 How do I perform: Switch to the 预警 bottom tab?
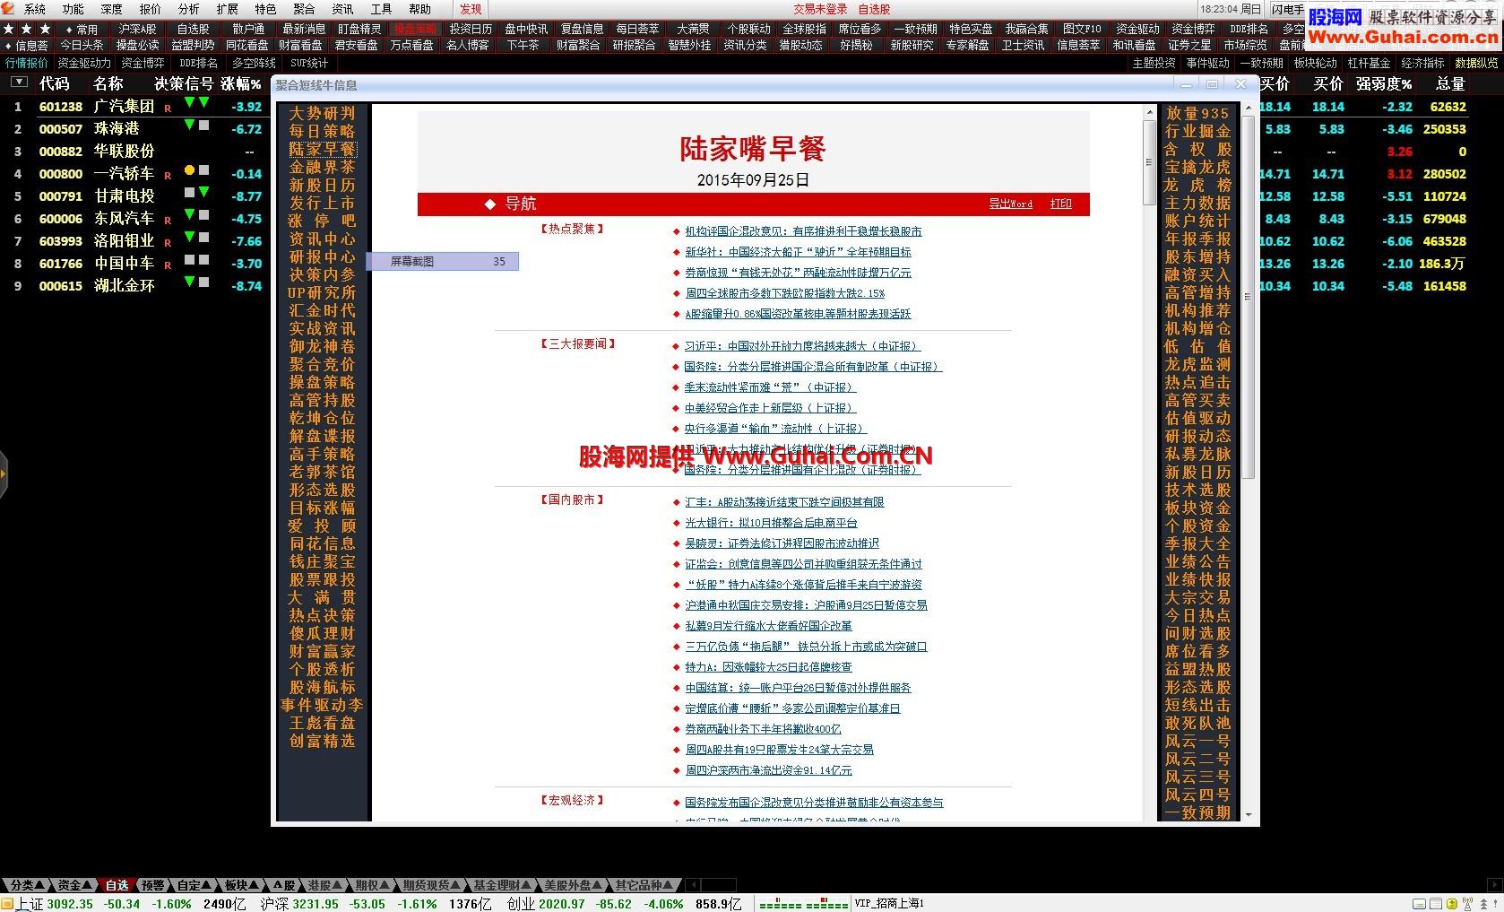coord(153,886)
